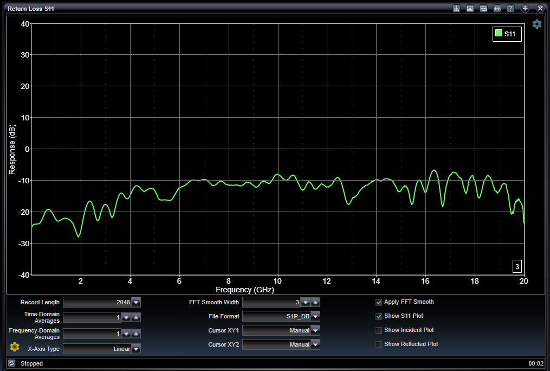This screenshot has height=371, width=550.
Task: Click the save plot image icon
Action: [470, 9]
